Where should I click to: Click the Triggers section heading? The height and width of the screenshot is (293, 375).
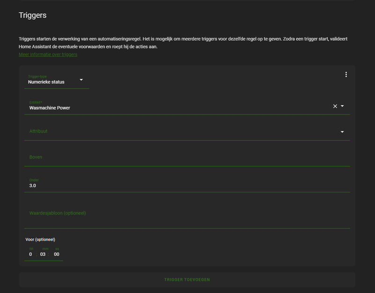[x=32, y=15]
